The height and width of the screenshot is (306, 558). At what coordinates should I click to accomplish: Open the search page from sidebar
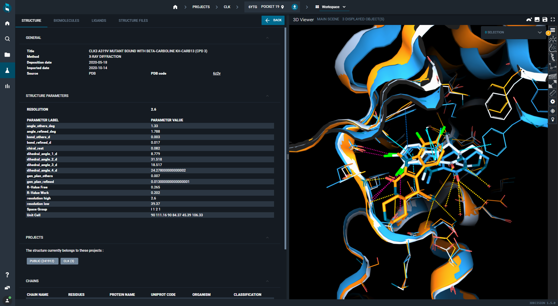pyautogui.click(x=7, y=39)
